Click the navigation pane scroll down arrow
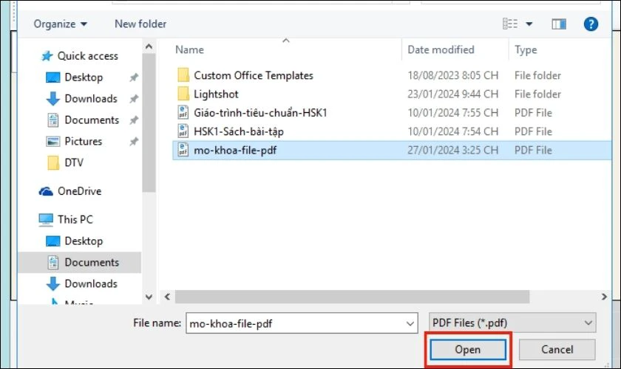Viewport: 621px width, 369px height. pos(149,297)
